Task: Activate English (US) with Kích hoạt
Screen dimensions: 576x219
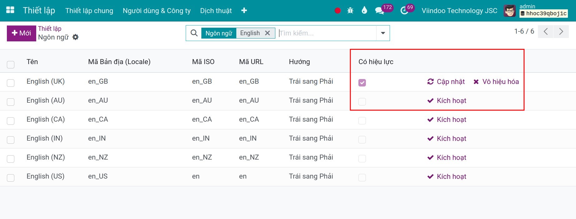Action: [447, 176]
